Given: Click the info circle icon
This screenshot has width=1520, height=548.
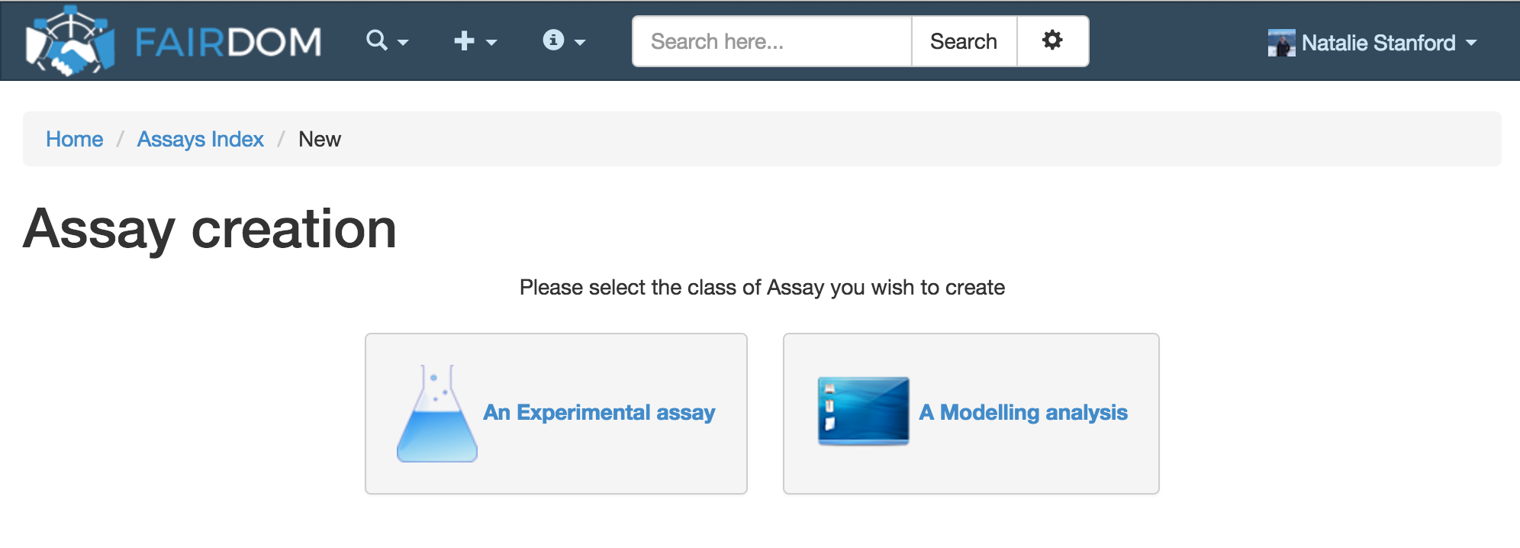Looking at the screenshot, I should pyautogui.click(x=555, y=40).
